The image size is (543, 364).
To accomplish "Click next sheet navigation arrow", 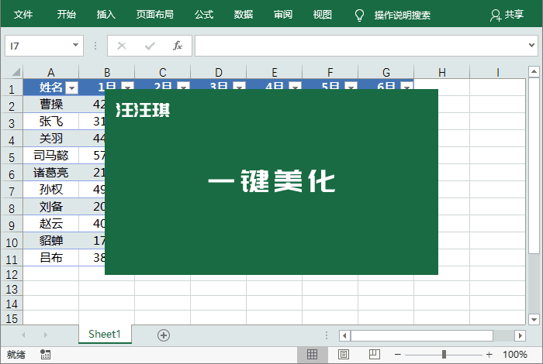I will pos(45,335).
